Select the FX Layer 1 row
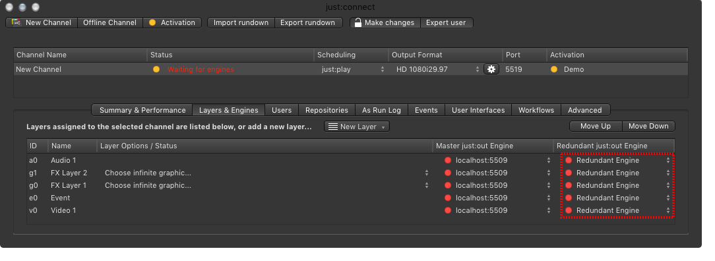The width and height of the screenshot is (715, 261). click(x=351, y=185)
